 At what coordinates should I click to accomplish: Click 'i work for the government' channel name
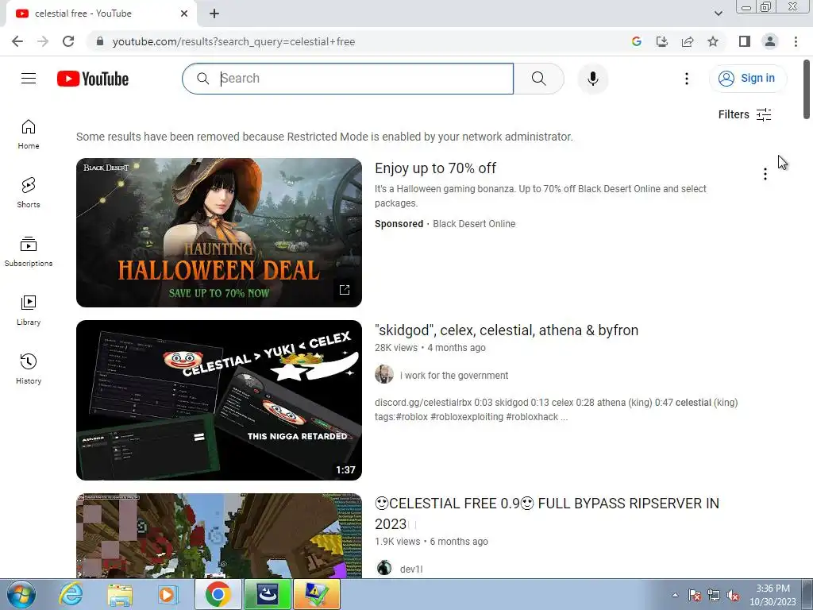[x=453, y=375]
